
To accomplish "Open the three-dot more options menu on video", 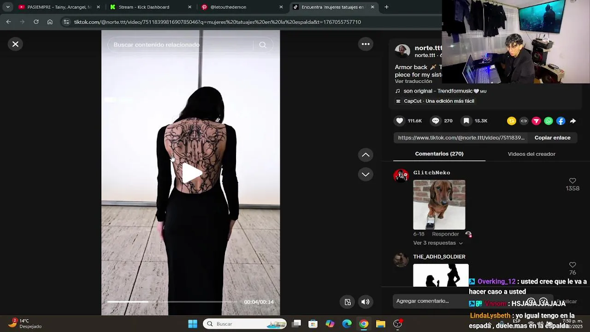I will click(x=366, y=44).
